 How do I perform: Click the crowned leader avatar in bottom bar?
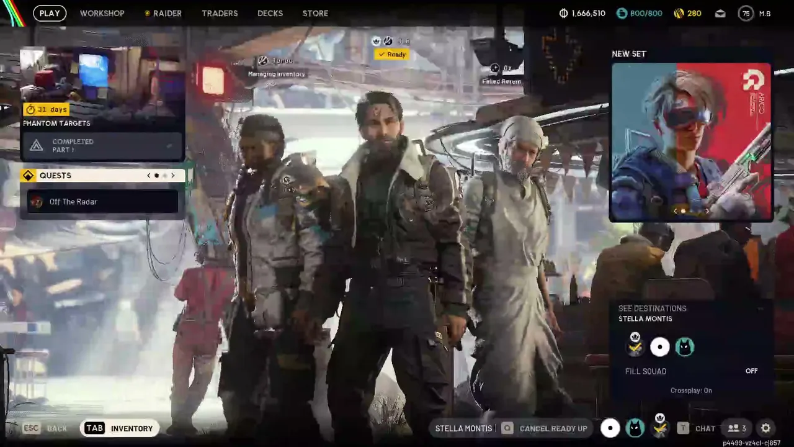coord(660,425)
